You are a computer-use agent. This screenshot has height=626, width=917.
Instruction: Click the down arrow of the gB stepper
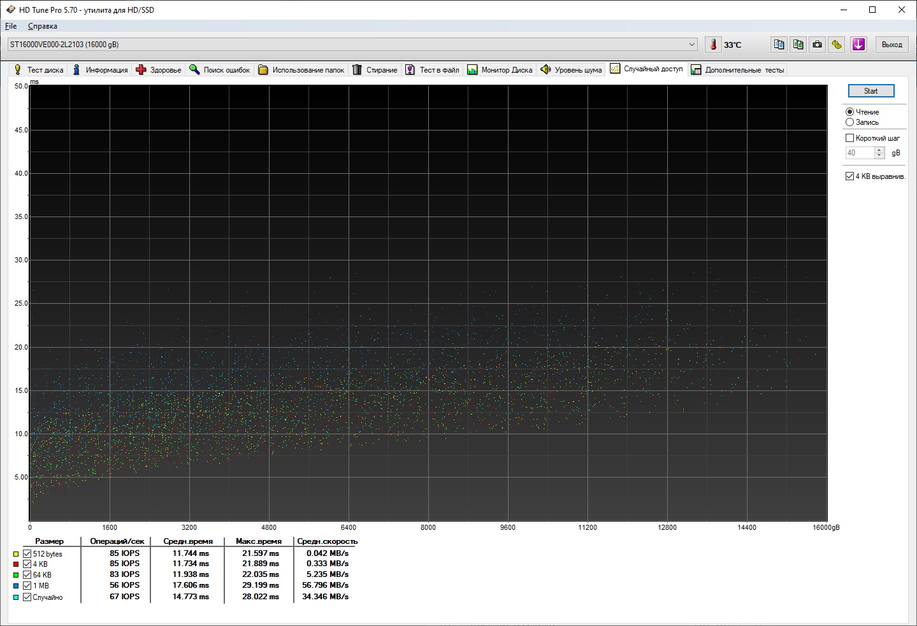click(879, 155)
